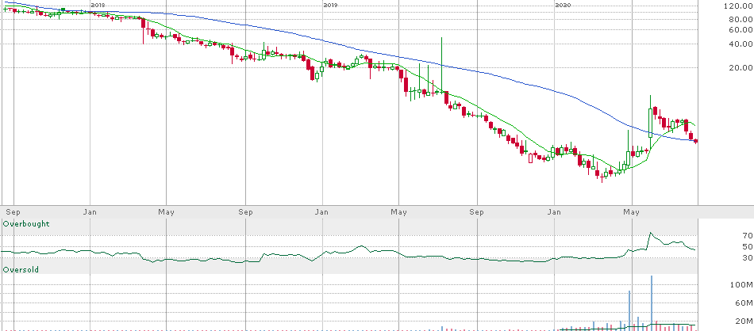This screenshot has height=331, width=754.
Task: Click the RSI line peak above 70
Action: 651,233
